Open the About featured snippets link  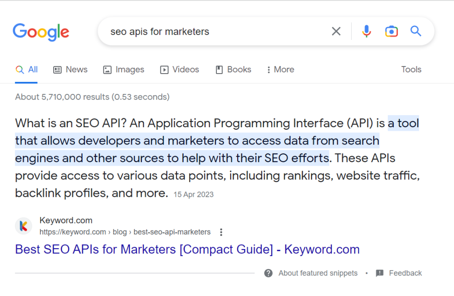[317, 273]
